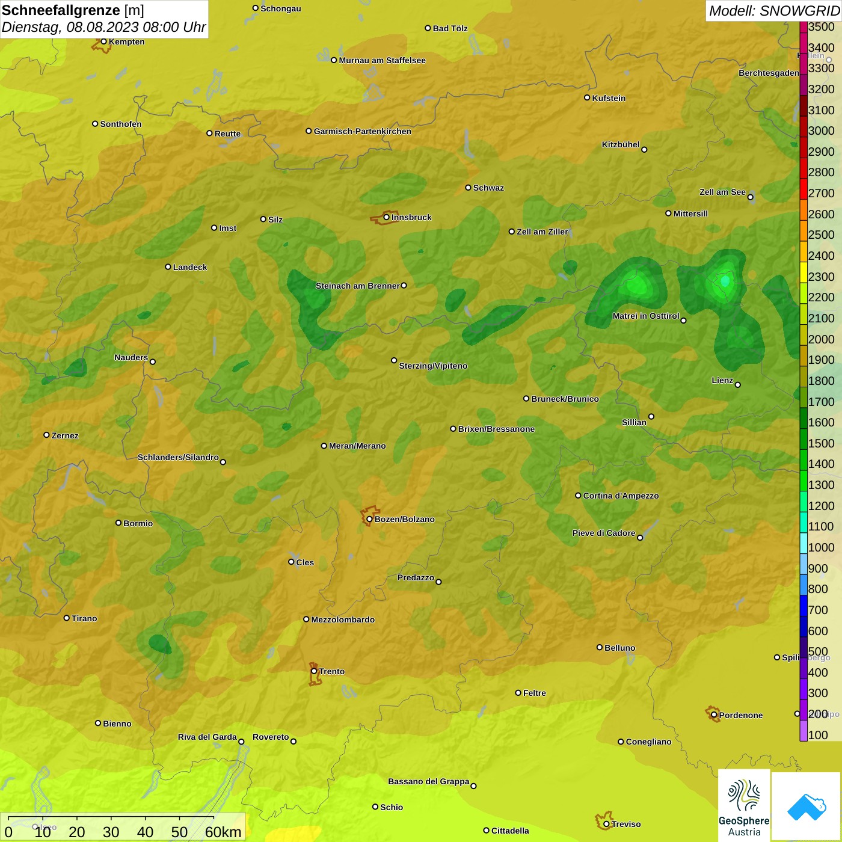Click the GeoSphere Austria logo

point(744,805)
